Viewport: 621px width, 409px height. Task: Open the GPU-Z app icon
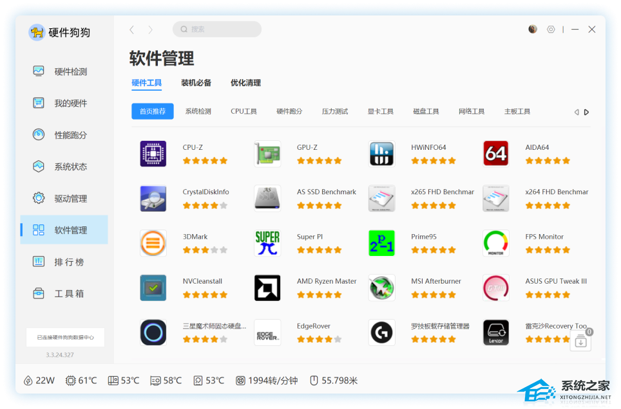click(x=267, y=154)
